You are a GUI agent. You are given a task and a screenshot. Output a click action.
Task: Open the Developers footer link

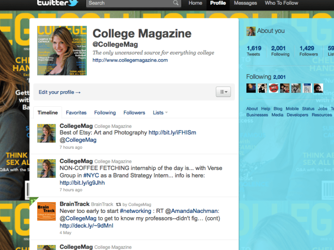(297, 115)
